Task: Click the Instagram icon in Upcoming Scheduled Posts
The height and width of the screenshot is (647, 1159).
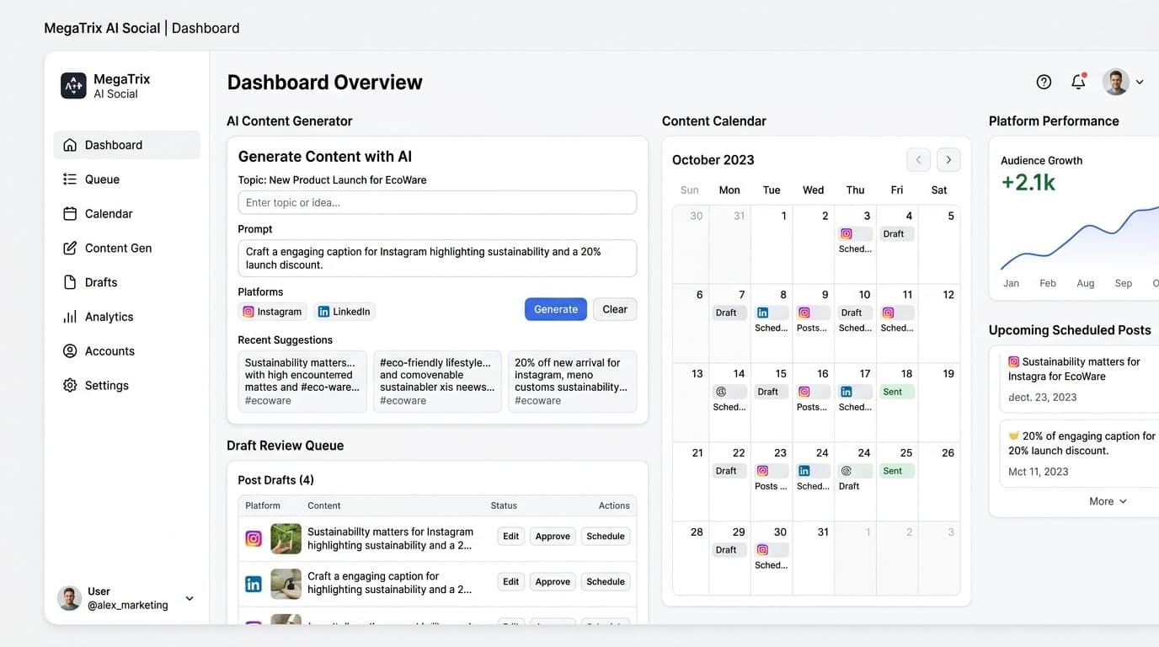Action: 1014,361
